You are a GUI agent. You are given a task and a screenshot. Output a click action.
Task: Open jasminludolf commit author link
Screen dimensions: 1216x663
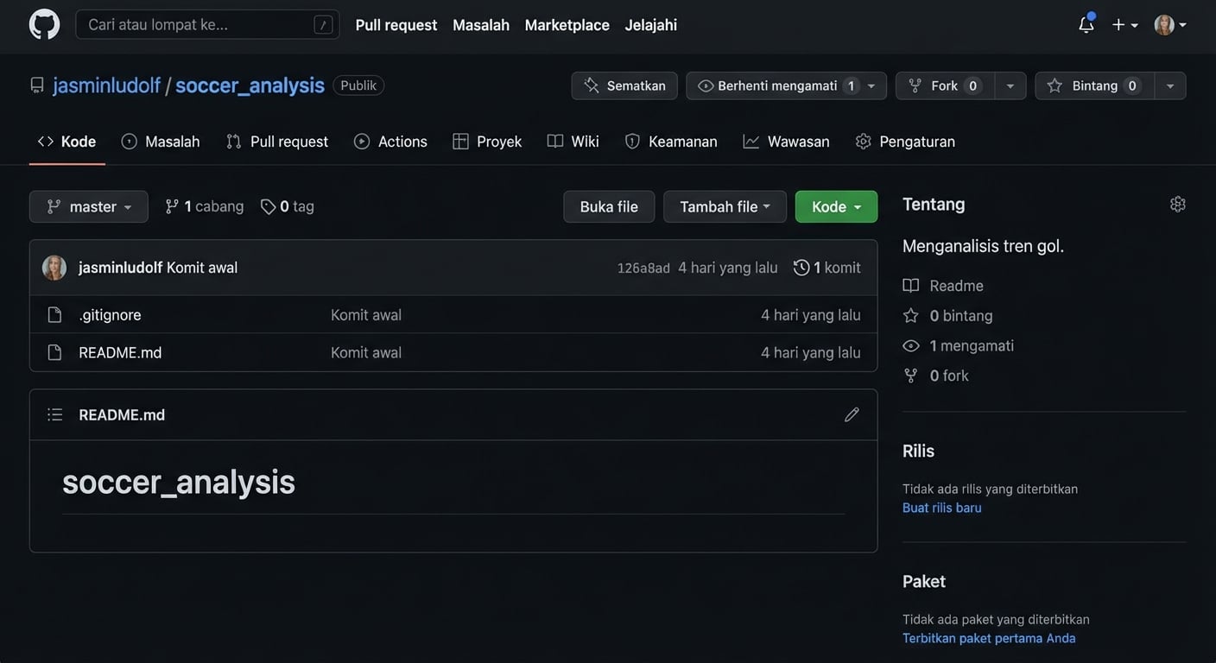pyautogui.click(x=120, y=268)
